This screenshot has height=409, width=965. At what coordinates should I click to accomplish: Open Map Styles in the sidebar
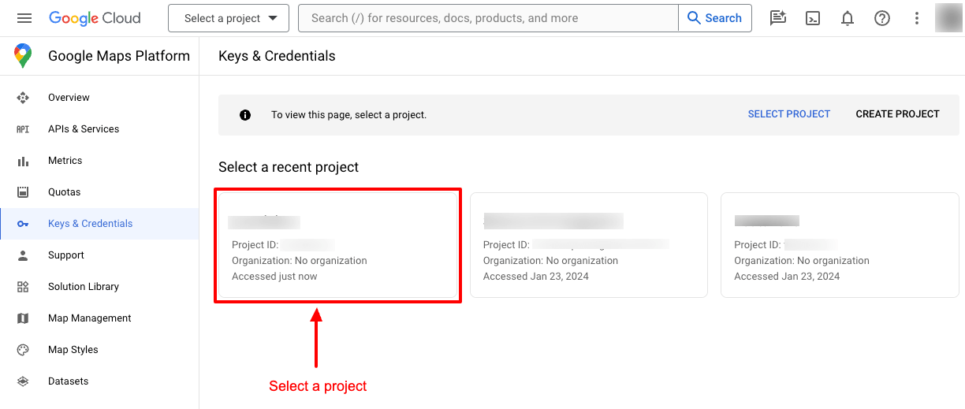73,350
